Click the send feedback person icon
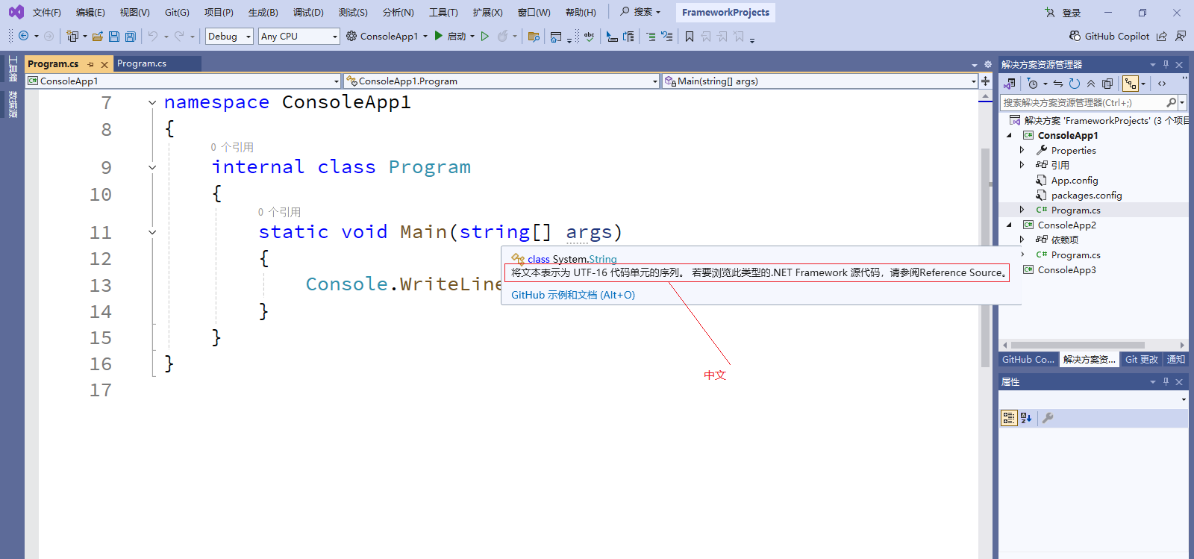 pos(1180,36)
